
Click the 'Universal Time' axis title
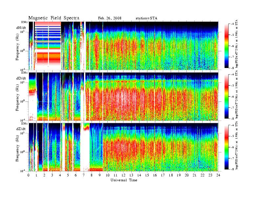pos(124,180)
